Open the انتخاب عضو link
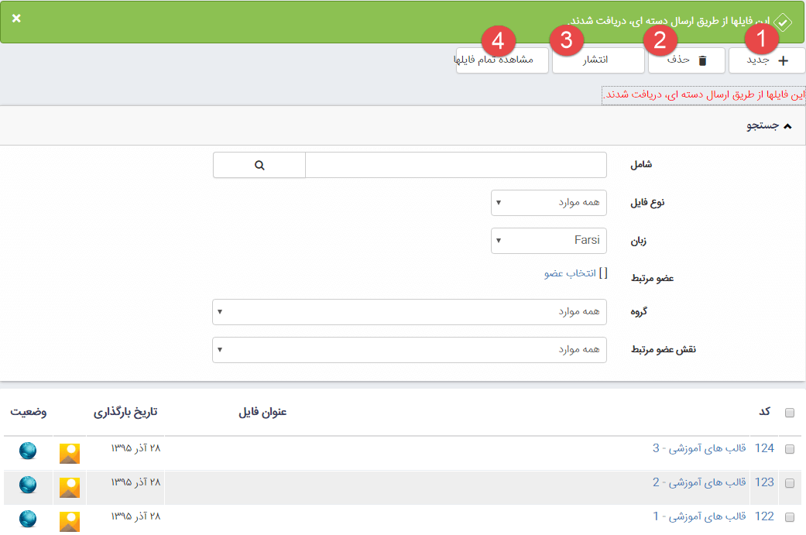Viewport: 806px width, 535px height. coord(570,273)
